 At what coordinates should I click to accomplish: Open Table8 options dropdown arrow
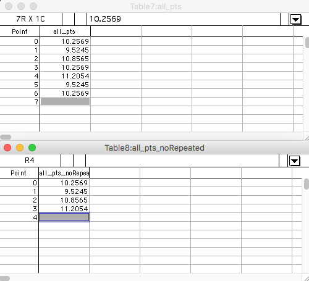tap(295, 161)
